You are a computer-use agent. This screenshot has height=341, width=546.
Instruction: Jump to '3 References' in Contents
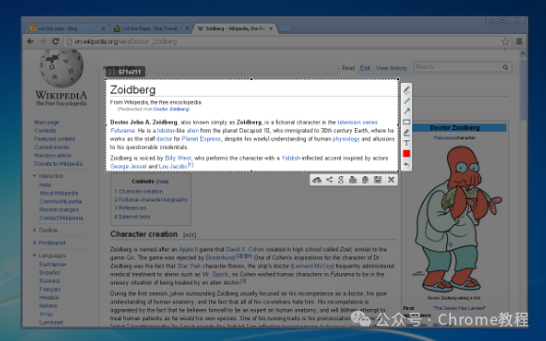[x=130, y=208]
